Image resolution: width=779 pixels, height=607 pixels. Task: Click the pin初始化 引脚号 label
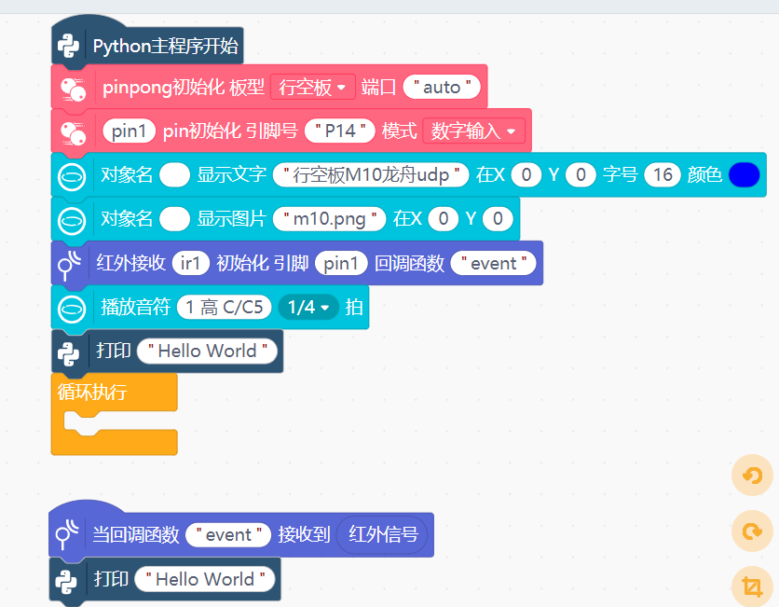[x=230, y=131]
